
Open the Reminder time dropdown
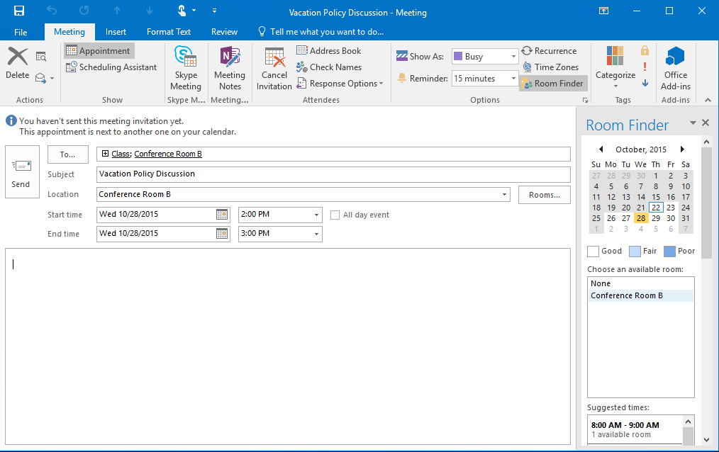pyautogui.click(x=513, y=79)
